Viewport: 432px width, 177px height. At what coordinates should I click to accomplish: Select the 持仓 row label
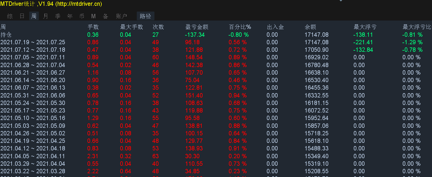(6, 35)
